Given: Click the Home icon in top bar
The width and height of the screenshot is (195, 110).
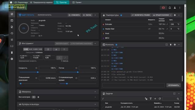Looking at the screenshot, I should coord(11,2).
